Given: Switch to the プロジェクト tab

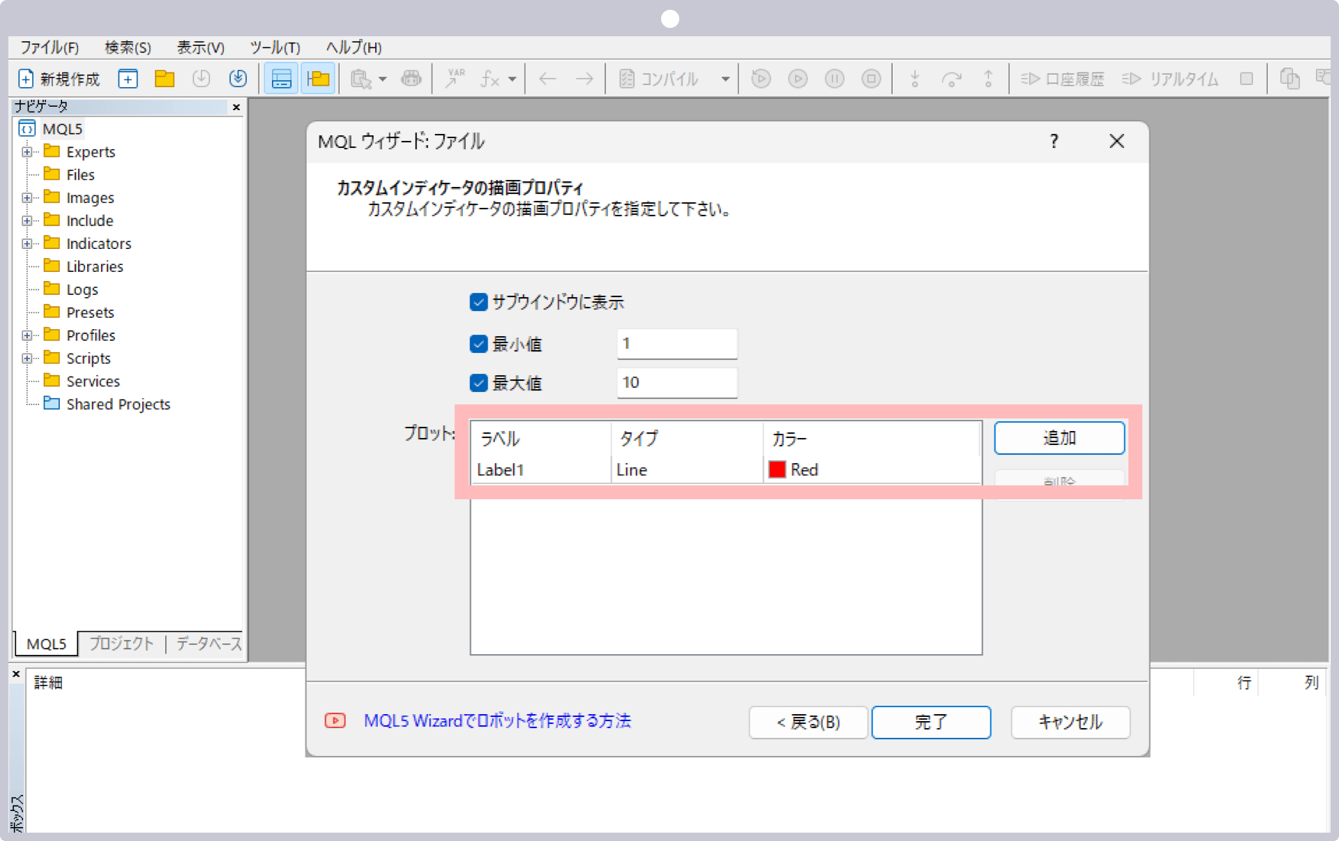Looking at the screenshot, I should tap(121, 643).
